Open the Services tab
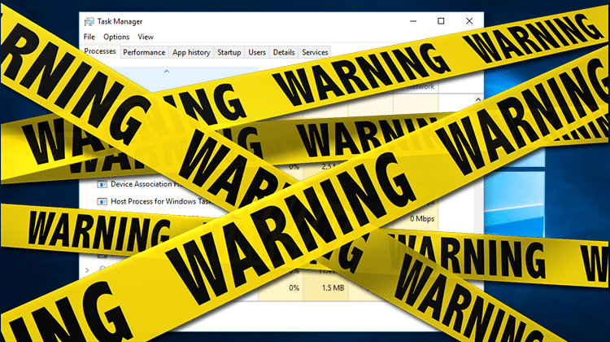Image resolution: width=610 pixels, height=342 pixels. click(x=315, y=52)
